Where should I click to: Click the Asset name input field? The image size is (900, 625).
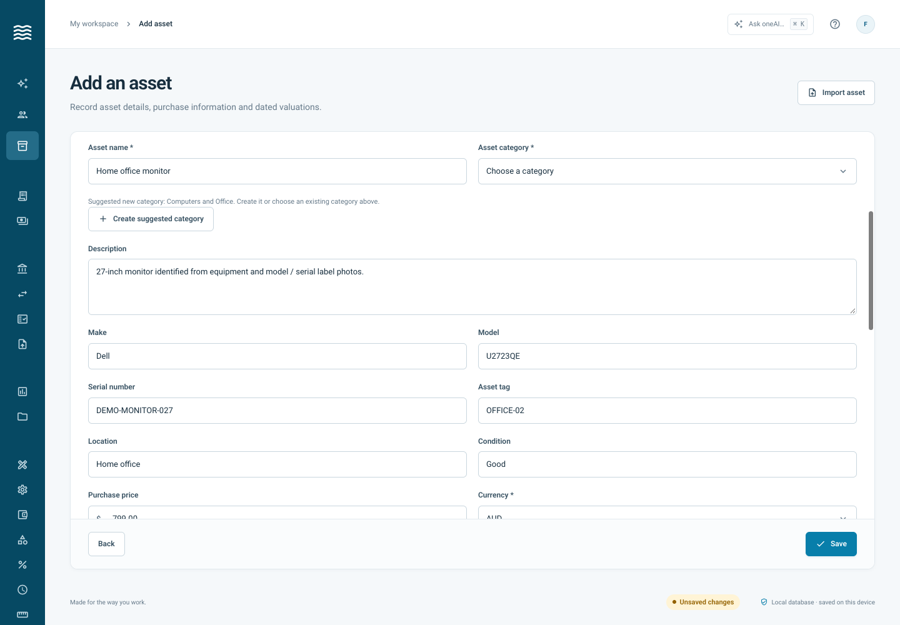[x=277, y=171]
